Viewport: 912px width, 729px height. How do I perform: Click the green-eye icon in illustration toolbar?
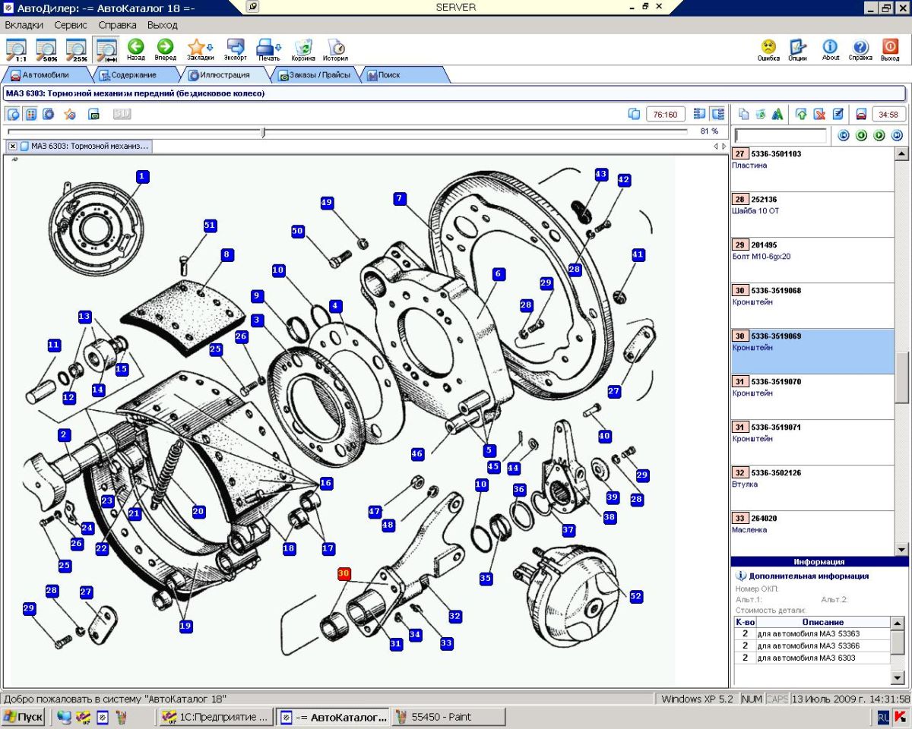click(94, 114)
